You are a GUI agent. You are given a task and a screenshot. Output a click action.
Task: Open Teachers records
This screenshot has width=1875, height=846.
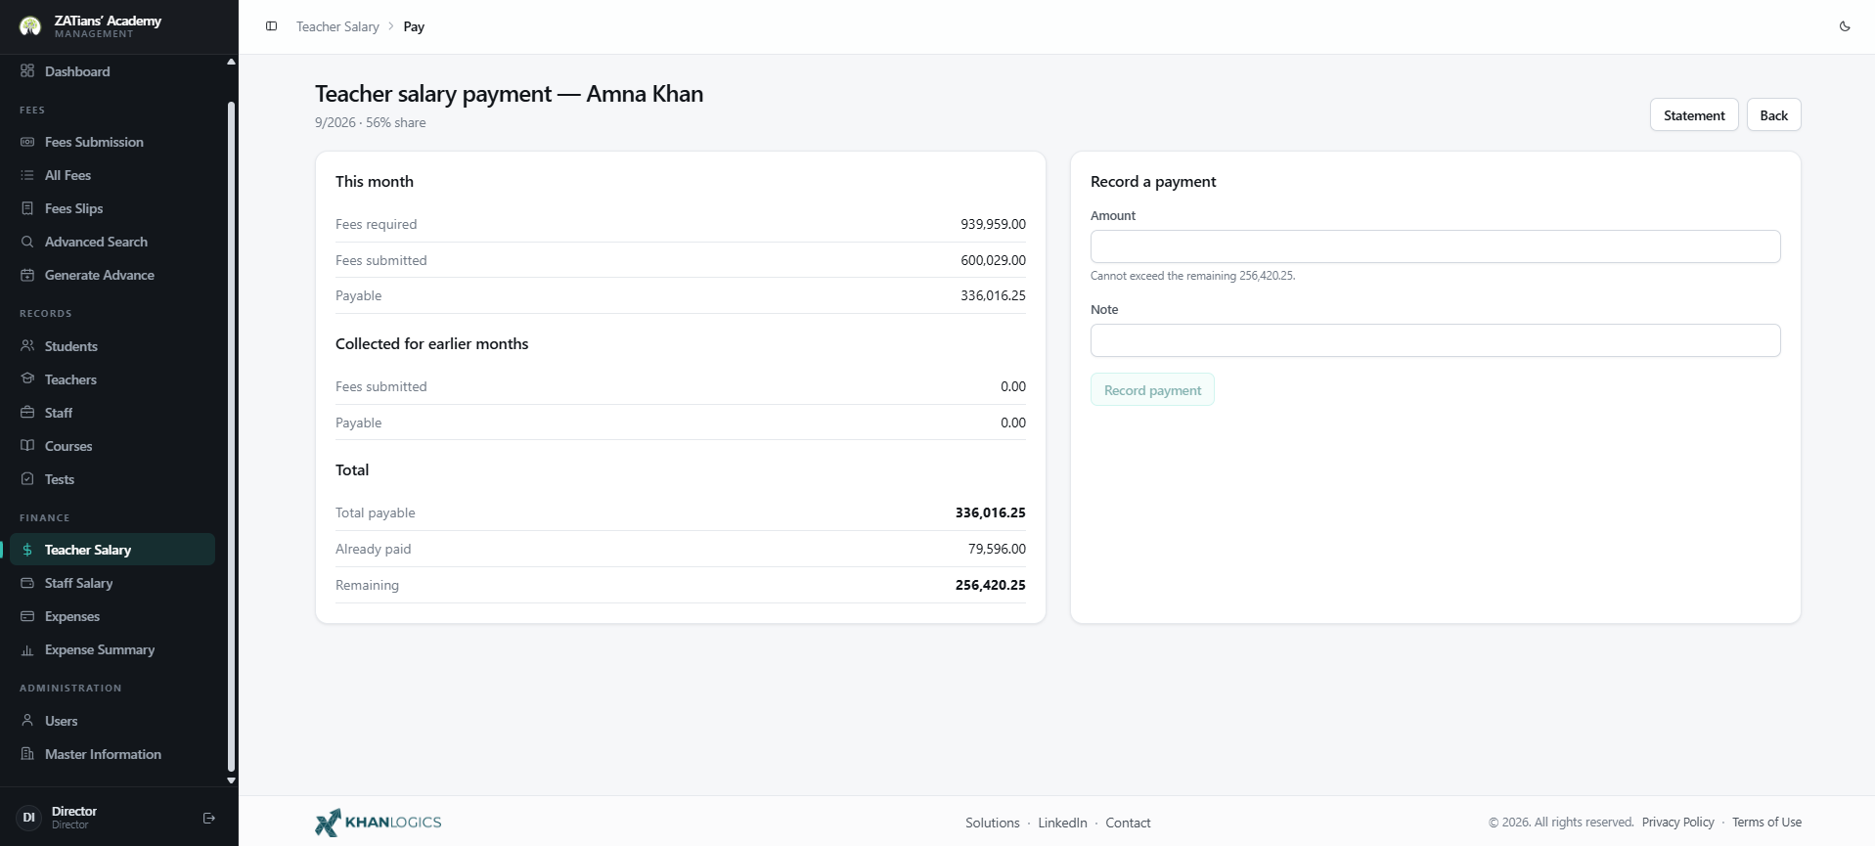pyautogui.click(x=112, y=379)
